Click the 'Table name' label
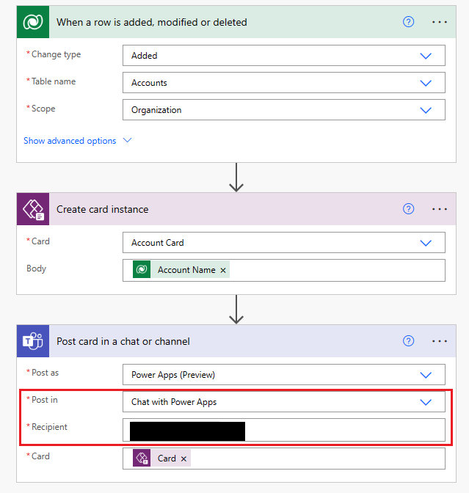Screen dimensions: 469x493 coord(54,81)
